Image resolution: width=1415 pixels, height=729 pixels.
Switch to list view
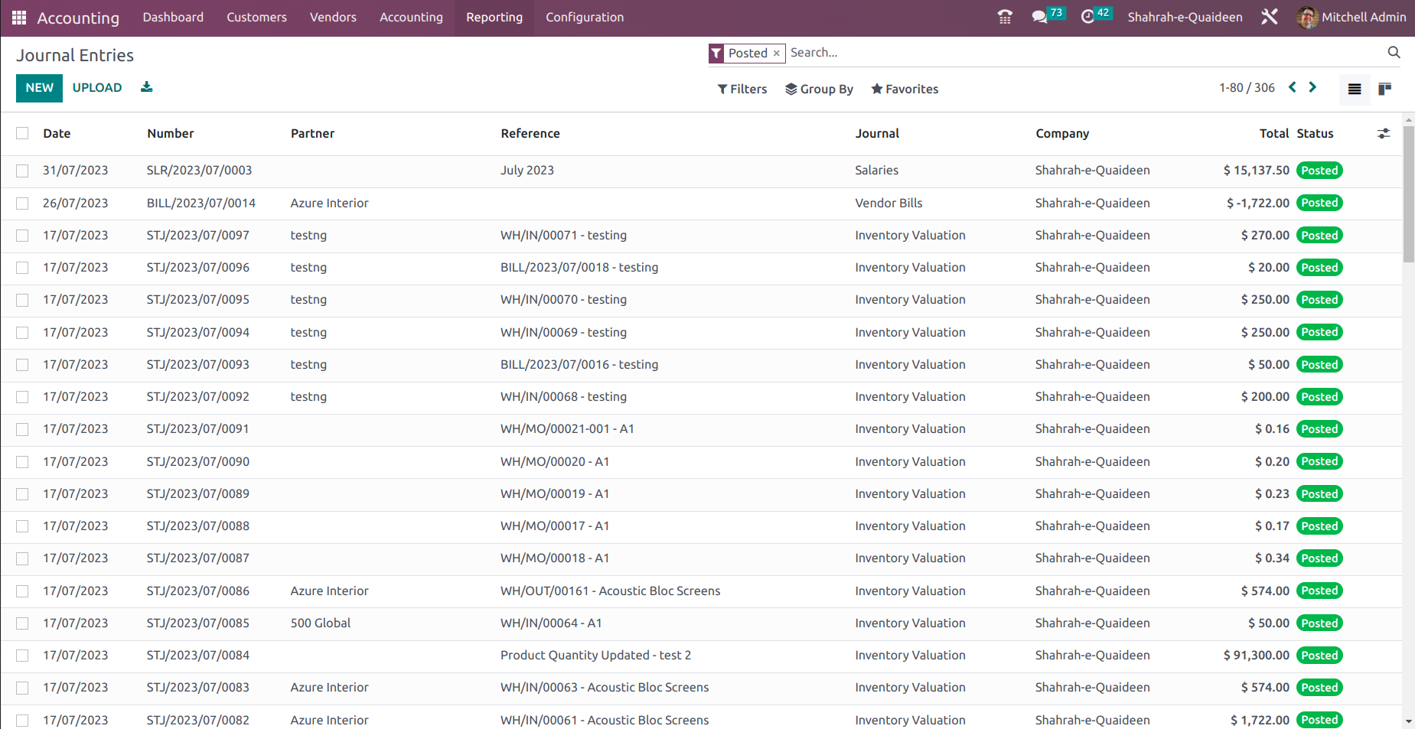pos(1354,89)
